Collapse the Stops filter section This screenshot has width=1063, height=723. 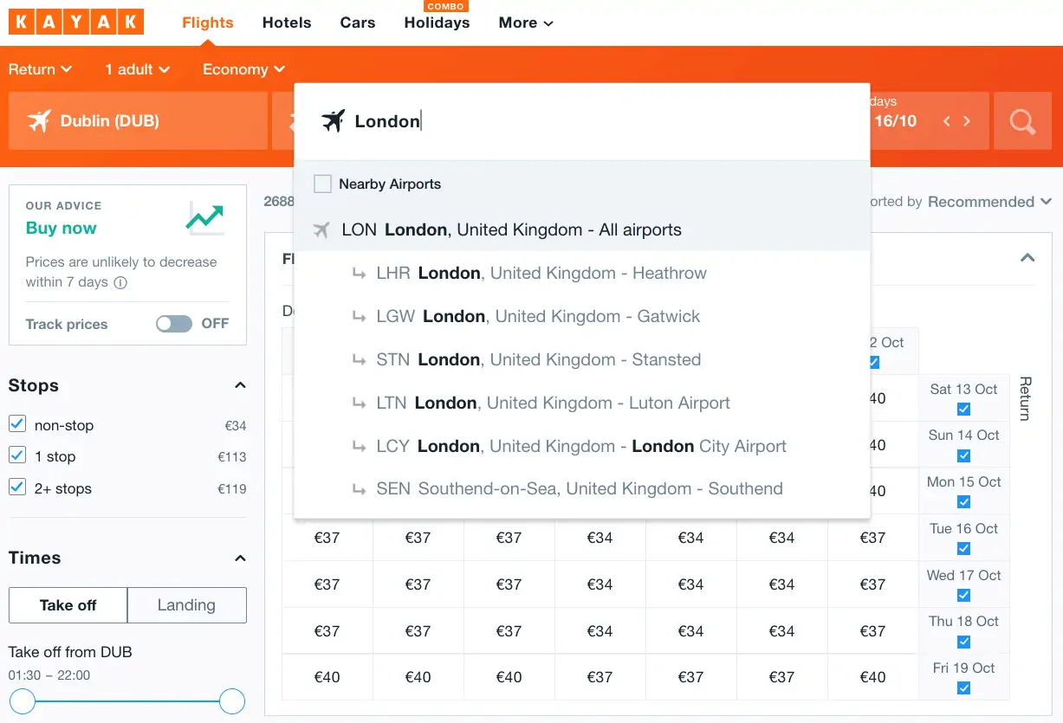[x=240, y=385]
